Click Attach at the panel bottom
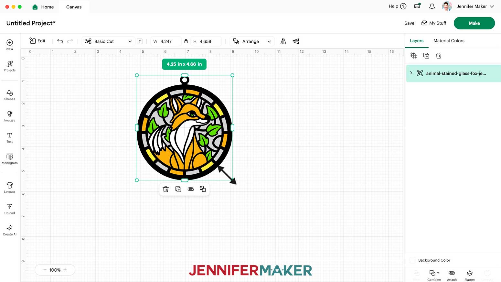The height and width of the screenshot is (282, 501). (x=452, y=275)
